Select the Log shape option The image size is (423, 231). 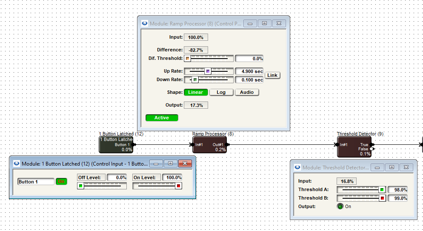click(221, 92)
